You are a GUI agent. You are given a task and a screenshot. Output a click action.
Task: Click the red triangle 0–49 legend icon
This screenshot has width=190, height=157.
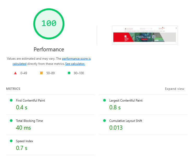(15, 73)
